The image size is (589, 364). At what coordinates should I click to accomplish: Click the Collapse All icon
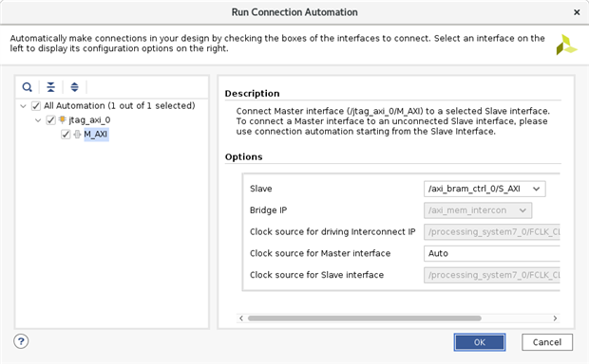pos(50,87)
